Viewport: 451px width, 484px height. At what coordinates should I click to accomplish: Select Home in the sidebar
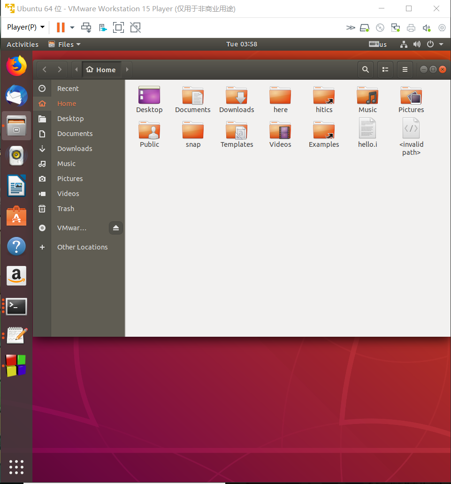(79, 104)
